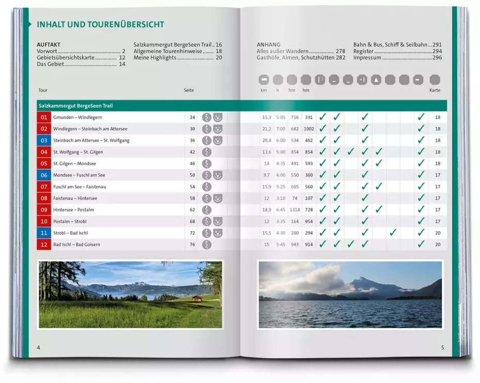This screenshot has width=480, height=383.
Task: Select the Salzkammergut BergeSeen Trail section header
Action: 76,106
